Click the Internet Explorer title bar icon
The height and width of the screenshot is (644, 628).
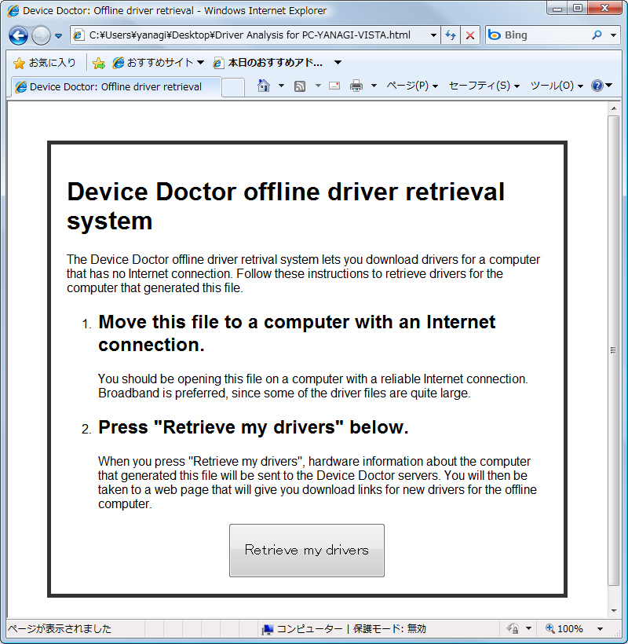[13, 11]
